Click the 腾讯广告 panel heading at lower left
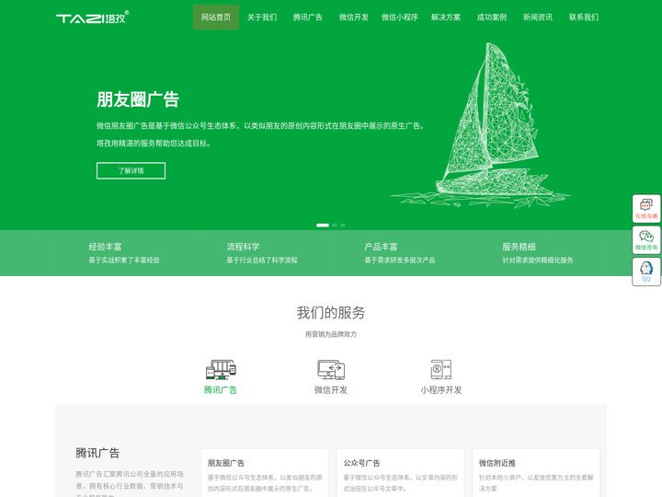Viewport: 662px width, 497px height. click(97, 453)
